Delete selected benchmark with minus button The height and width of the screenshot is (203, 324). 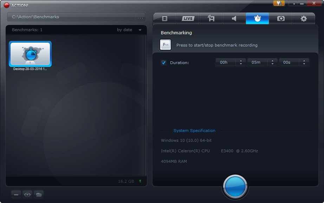pyautogui.click(x=16, y=195)
